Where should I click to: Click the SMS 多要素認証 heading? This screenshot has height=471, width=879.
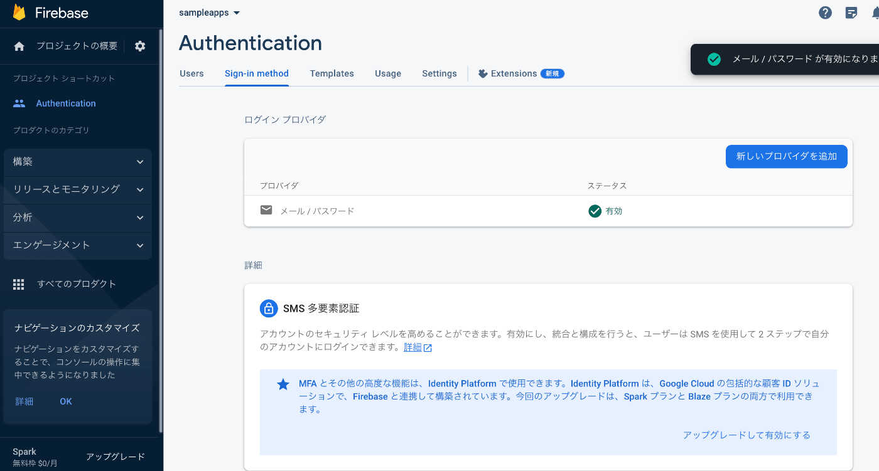pyautogui.click(x=321, y=309)
